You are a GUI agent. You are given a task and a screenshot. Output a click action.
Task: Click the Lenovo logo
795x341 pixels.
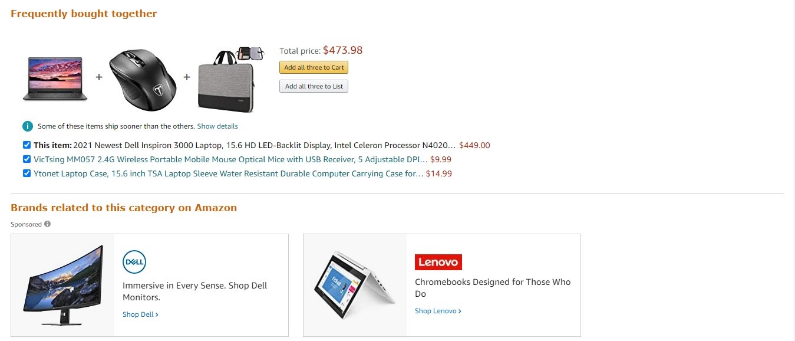pos(438,262)
